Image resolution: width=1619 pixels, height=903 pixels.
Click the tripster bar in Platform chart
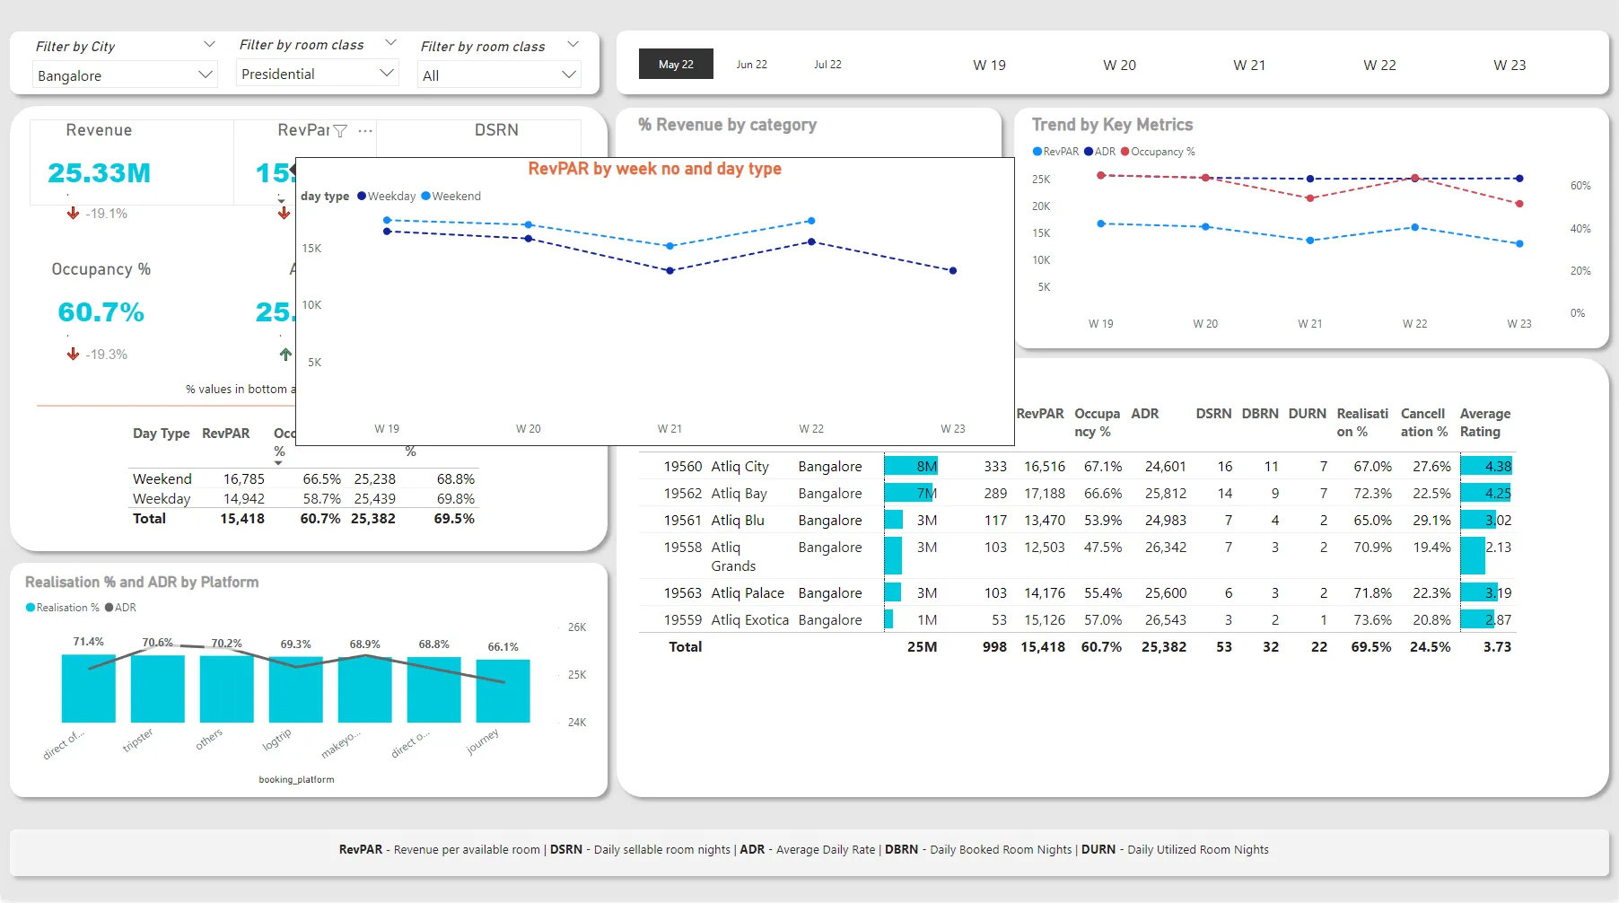[157, 688]
